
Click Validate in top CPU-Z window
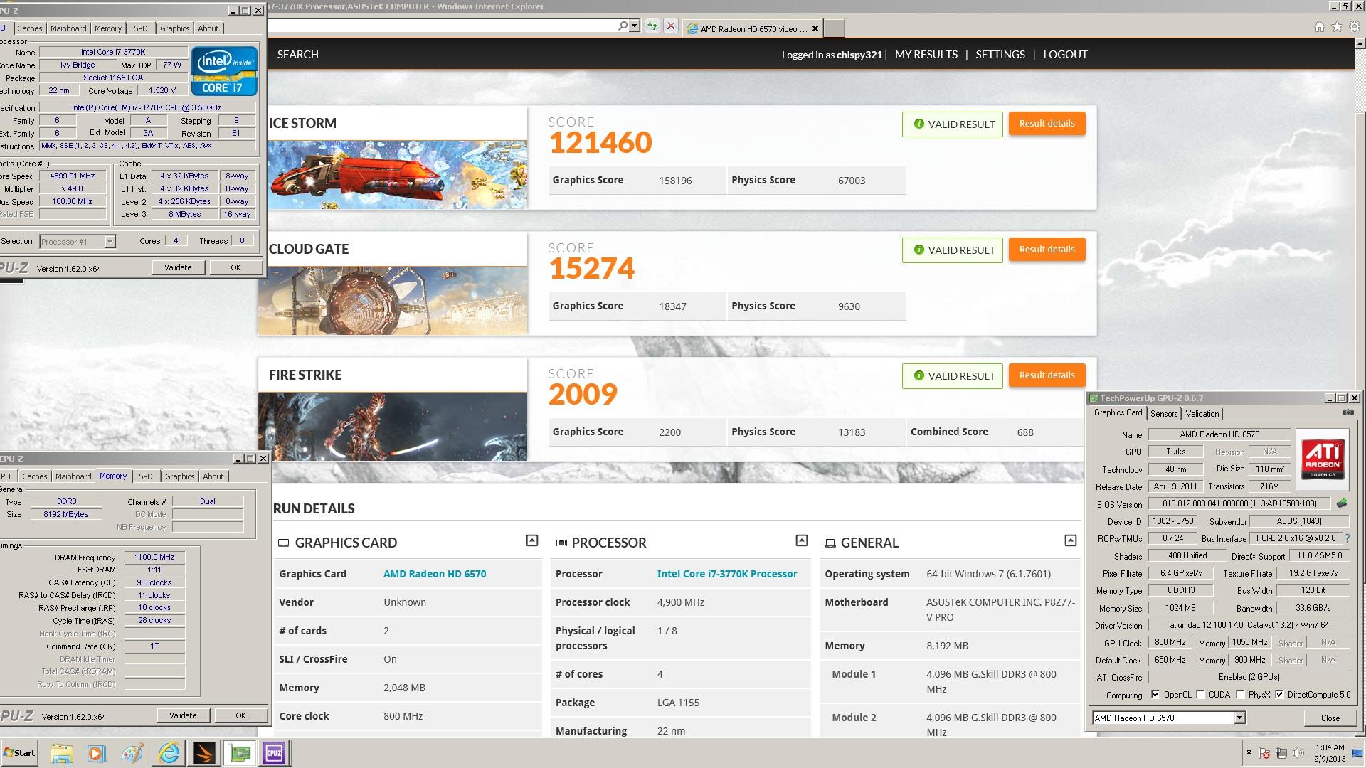(x=178, y=267)
